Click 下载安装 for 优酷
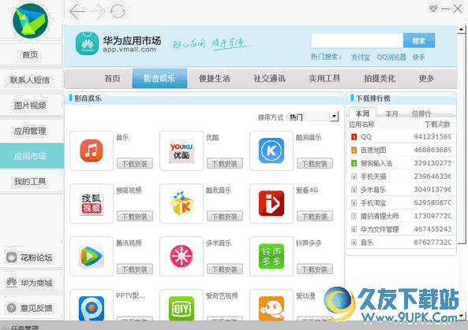Screen dimensions: 468x330 pyautogui.click(x=225, y=164)
